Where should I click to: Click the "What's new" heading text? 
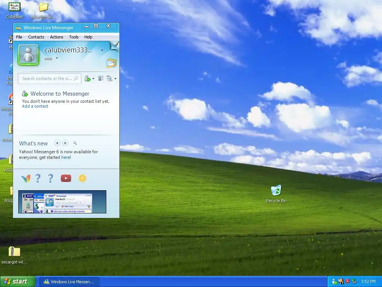(x=33, y=143)
